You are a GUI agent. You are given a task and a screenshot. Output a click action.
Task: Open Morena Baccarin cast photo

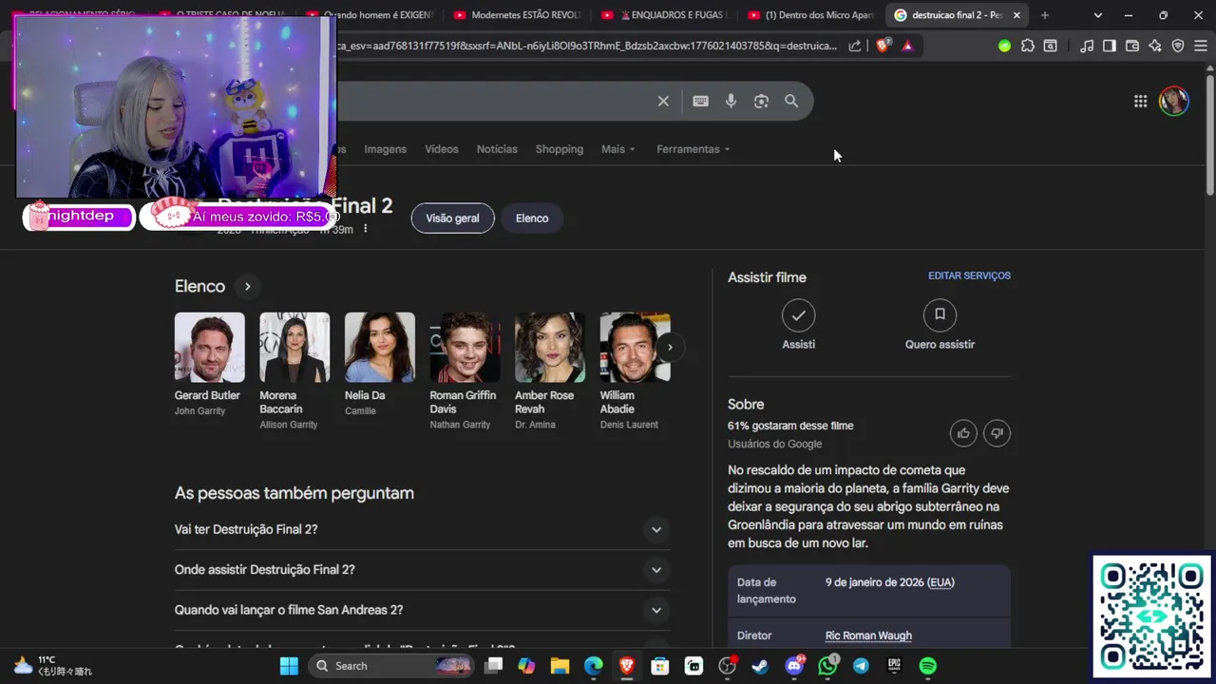[x=294, y=347]
